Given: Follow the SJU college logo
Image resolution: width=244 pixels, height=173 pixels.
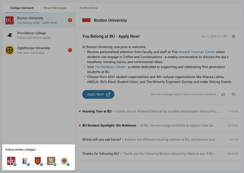Looking at the screenshot, I should (x=11, y=161).
